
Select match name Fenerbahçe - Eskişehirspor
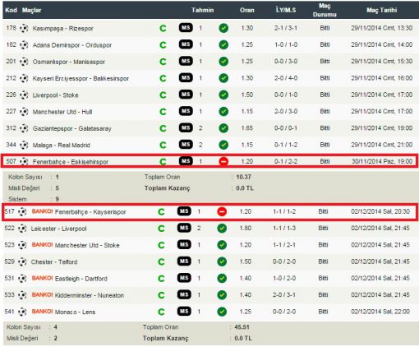pos(70,162)
